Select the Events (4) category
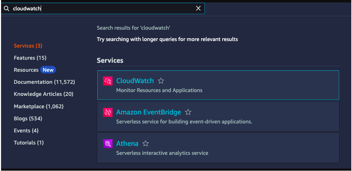 [26, 131]
